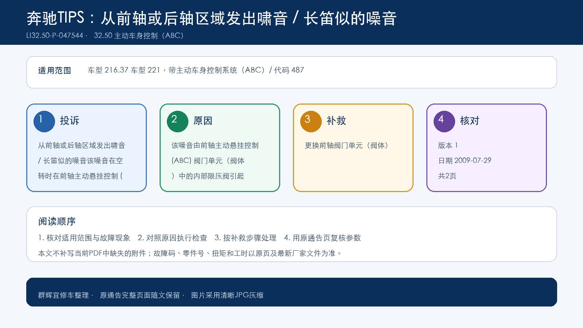The width and height of the screenshot is (583, 328).
Task: Click line 该噪音由前轴主动悬挂控制
Action: [x=215, y=145]
